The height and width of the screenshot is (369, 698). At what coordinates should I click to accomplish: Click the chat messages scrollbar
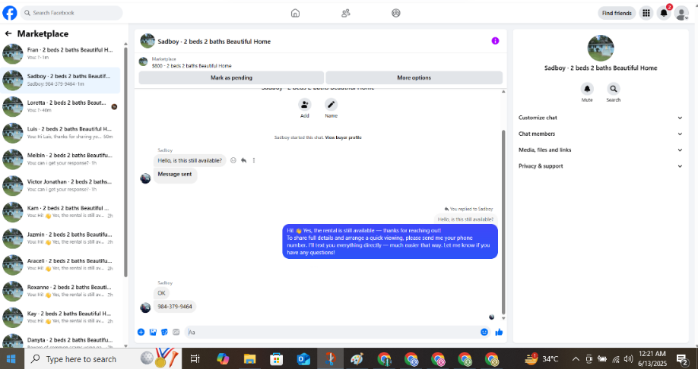tap(503, 222)
